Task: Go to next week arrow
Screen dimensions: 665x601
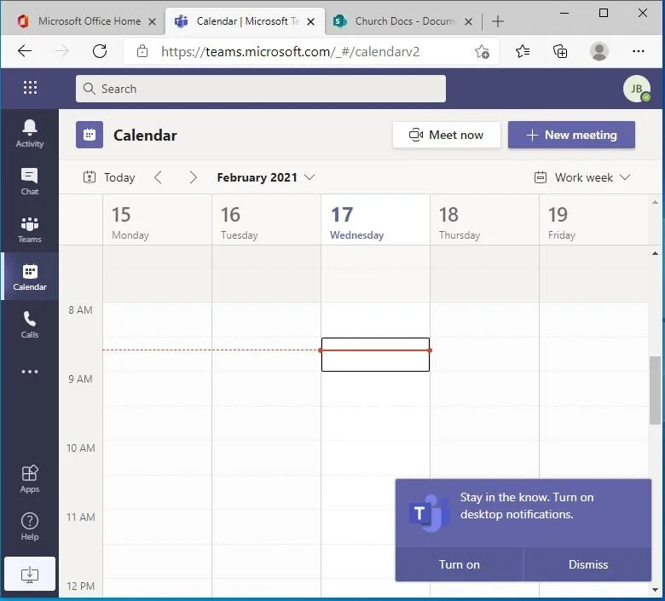Action: 193,177
